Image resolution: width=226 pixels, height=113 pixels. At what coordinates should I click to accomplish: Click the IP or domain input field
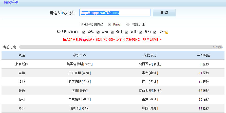point(115,13)
